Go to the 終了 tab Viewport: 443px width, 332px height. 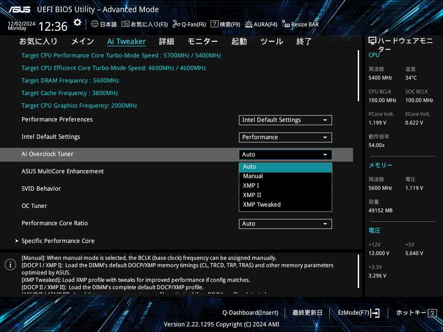click(304, 41)
